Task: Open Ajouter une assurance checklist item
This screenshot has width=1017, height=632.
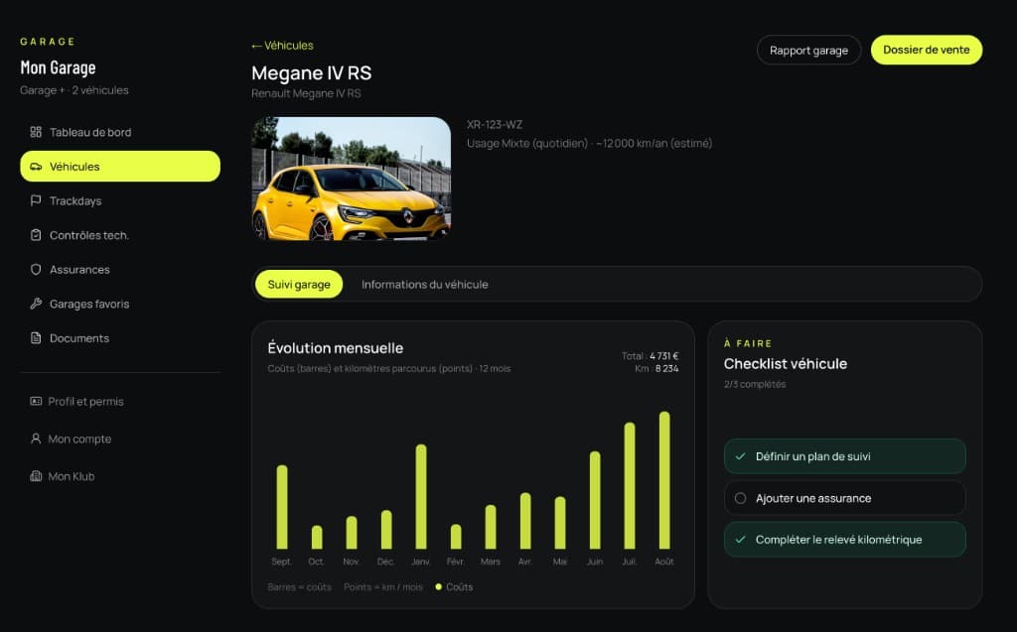Action: [844, 498]
